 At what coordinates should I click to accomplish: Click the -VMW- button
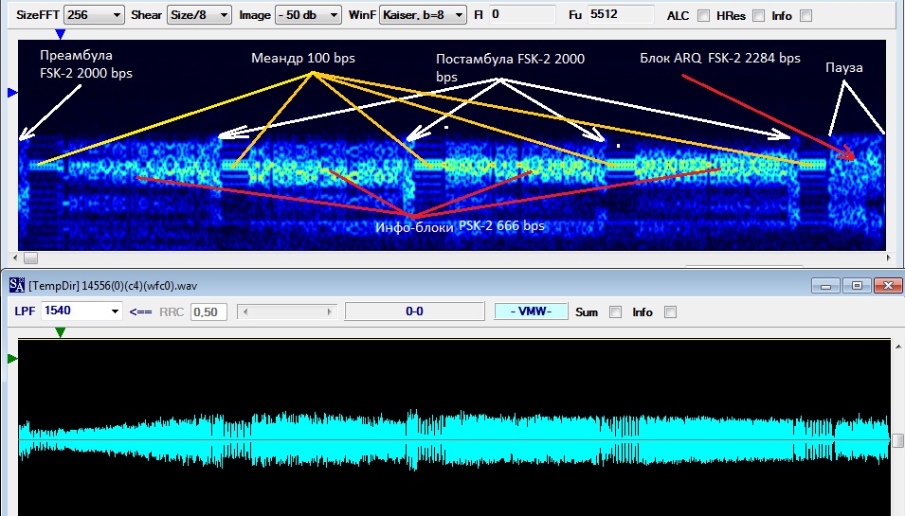pos(531,311)
